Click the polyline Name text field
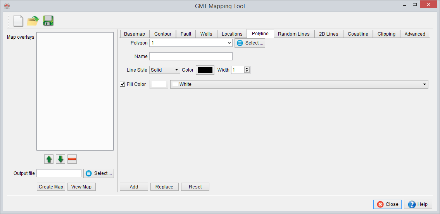This screenshot has height=214, width=440. pos(191,56)
